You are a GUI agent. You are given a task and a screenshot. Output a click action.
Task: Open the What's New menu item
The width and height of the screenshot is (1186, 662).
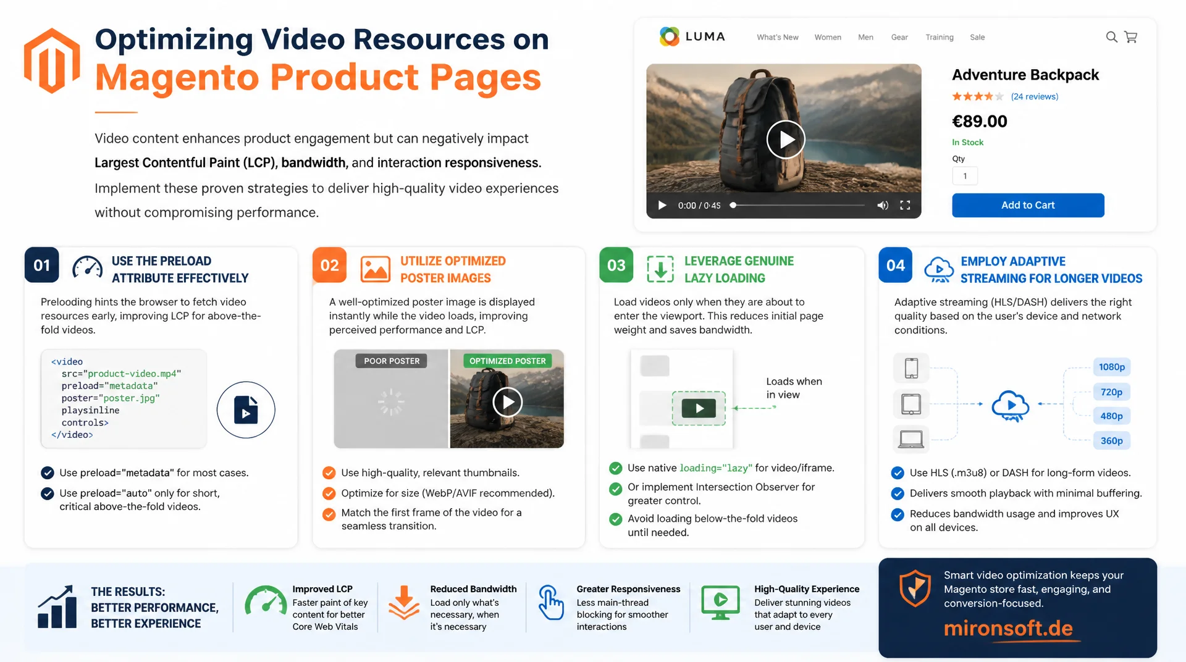(x=778, y=37)
